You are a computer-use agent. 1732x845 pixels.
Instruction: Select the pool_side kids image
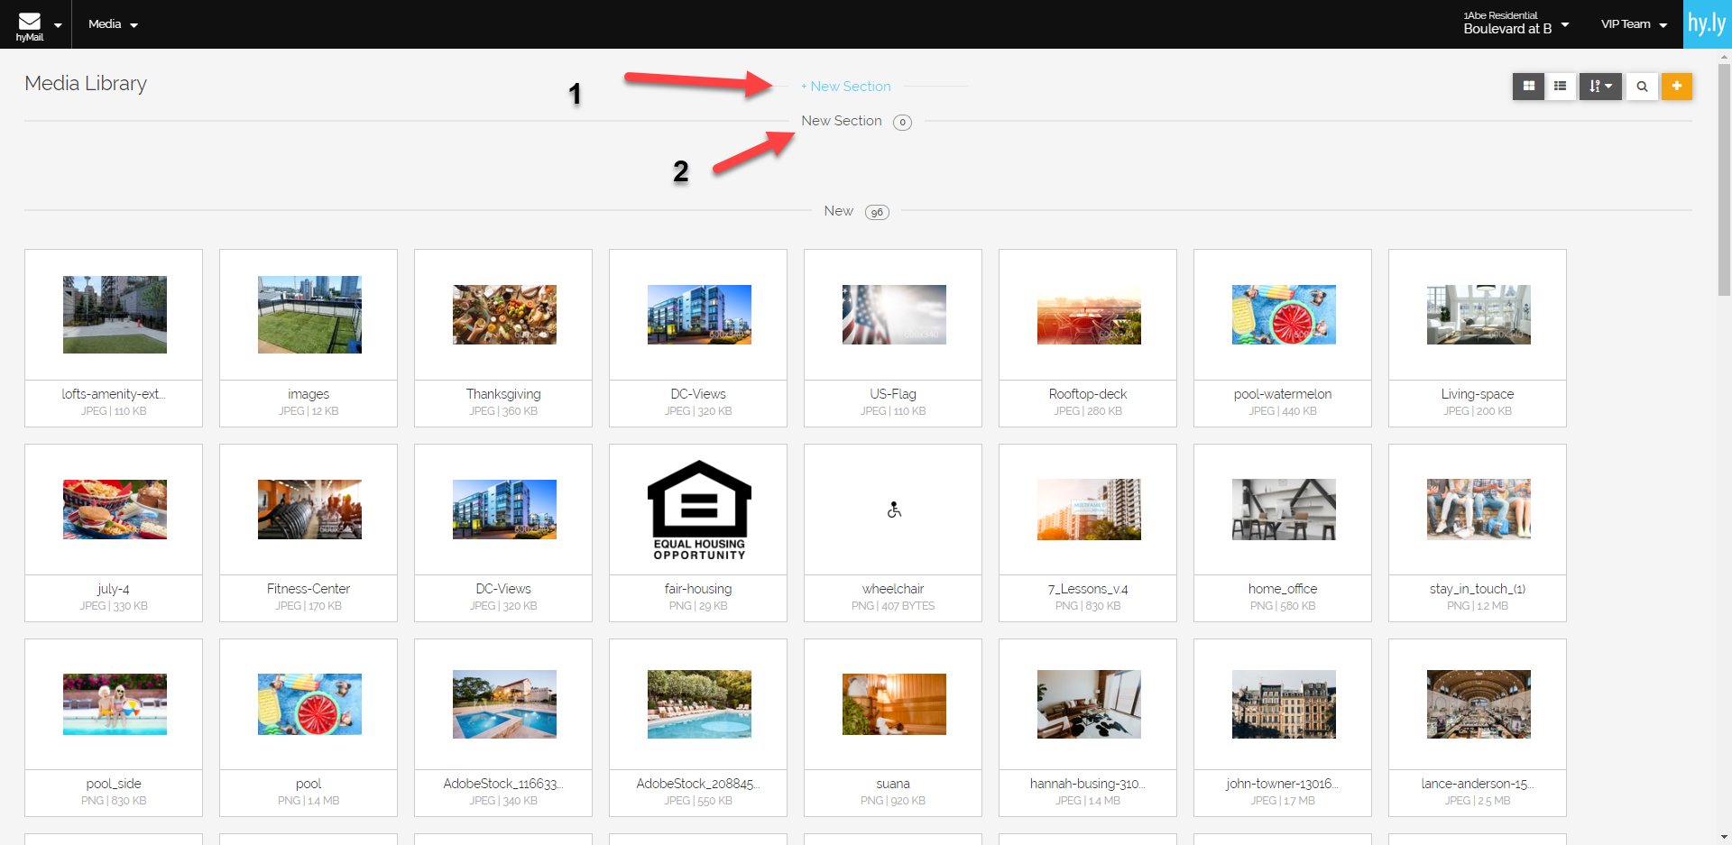(x=115, y=704)
